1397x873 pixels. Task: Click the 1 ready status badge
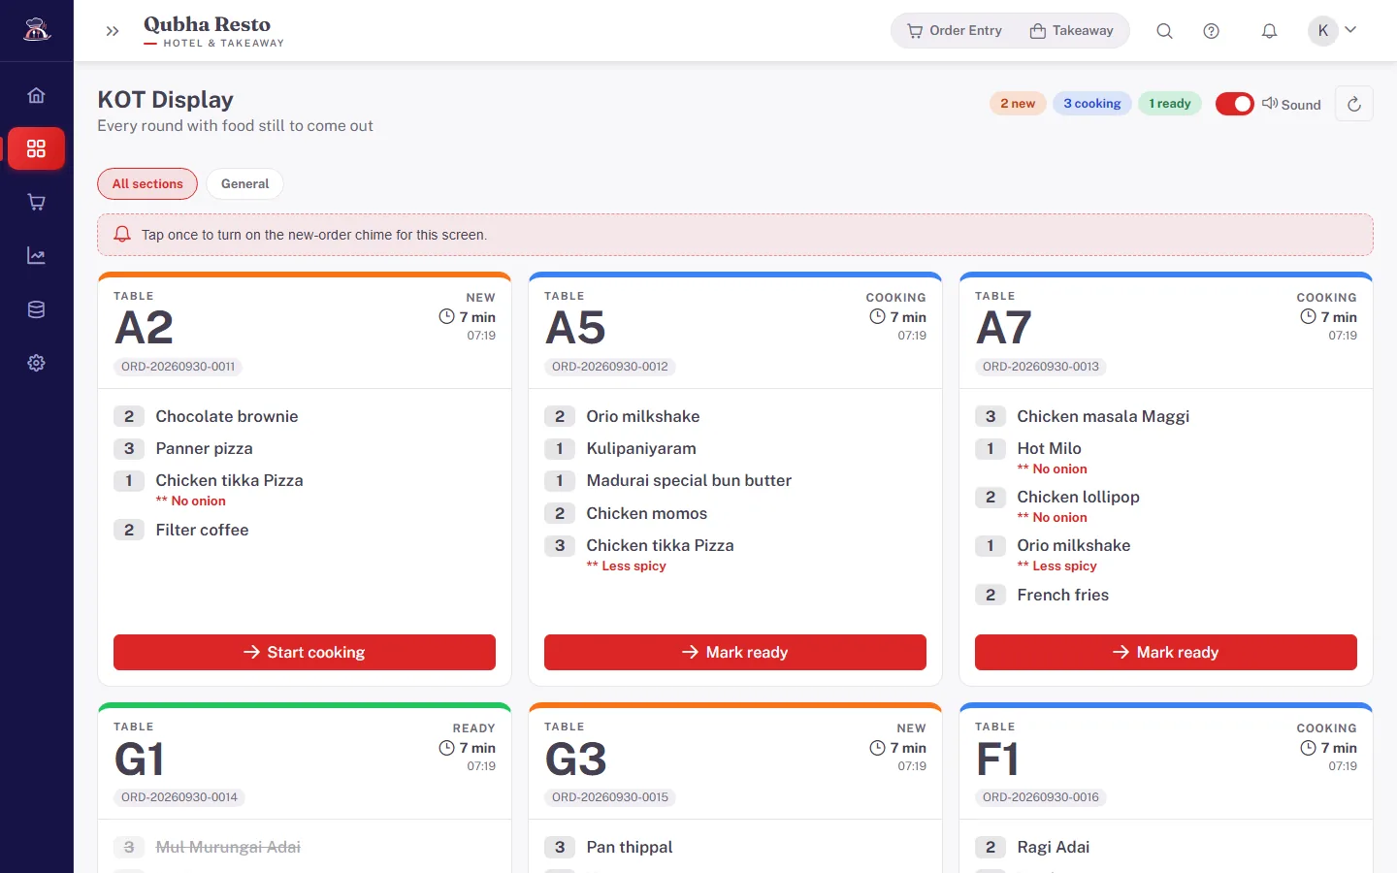(x=1170, y=104)
